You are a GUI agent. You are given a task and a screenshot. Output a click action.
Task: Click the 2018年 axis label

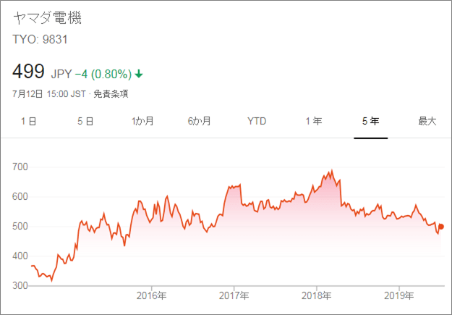pos(317,295)
